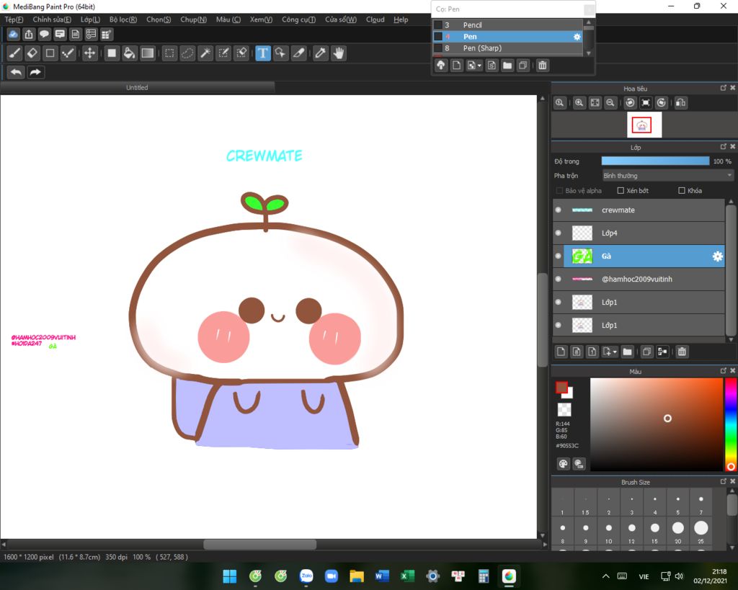Click the Redo arrow
The height and width of the screenshot is (590, 738).
(36, 72)
